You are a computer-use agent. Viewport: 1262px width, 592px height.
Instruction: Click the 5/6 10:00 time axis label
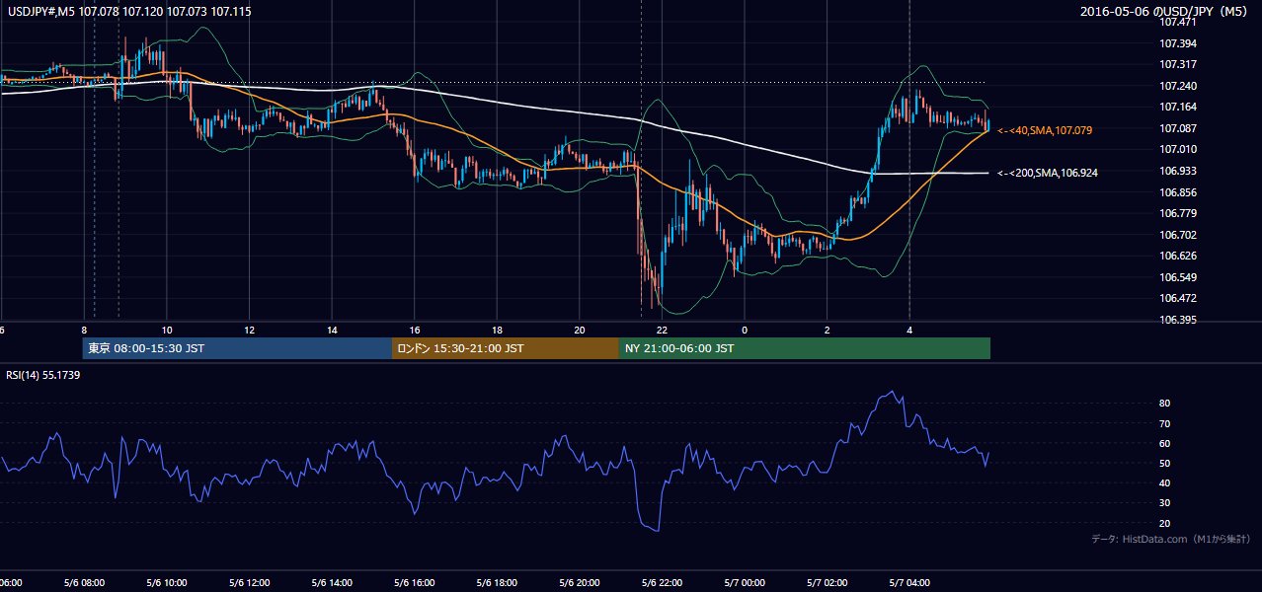[x=166, y=583]
